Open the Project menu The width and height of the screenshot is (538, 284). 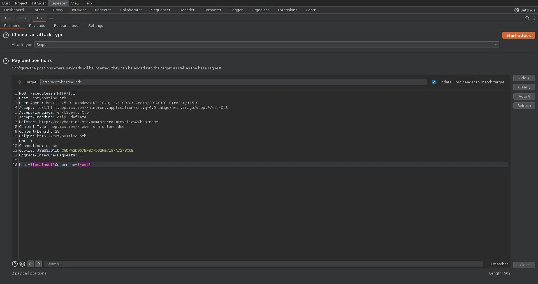(21, 3)
